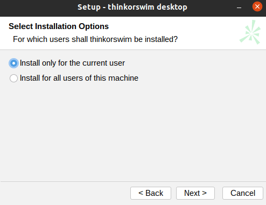
Task: Click the ">" arrow on the Next button
Action: pos(204,193)
